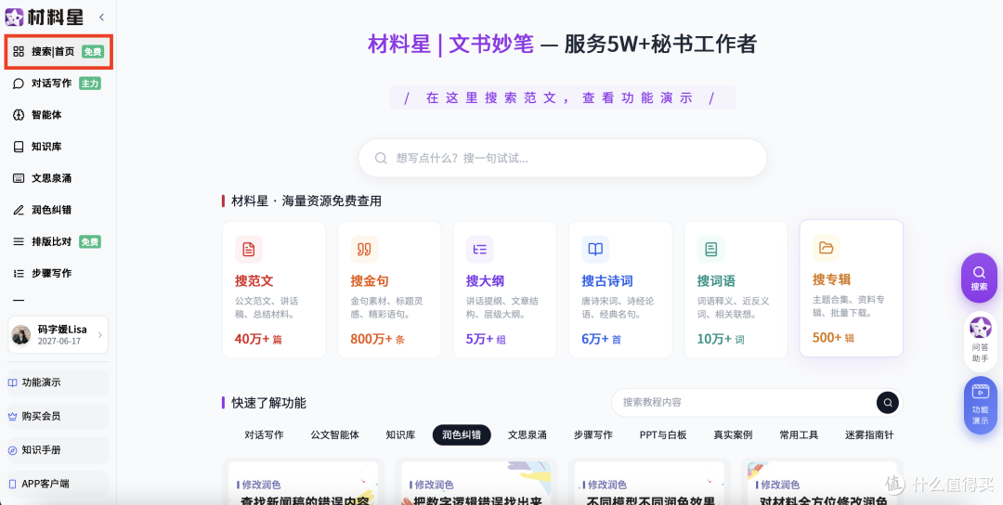1003x505 pixels.
Task: Open 知识手册
Action: (x=59, y=450)
